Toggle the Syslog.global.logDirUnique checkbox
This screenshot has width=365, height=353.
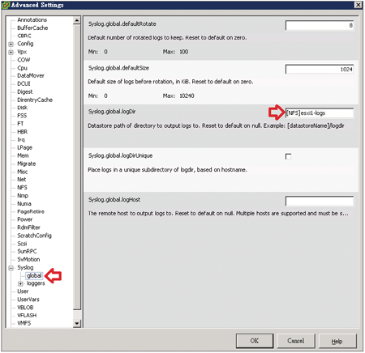pyautogui.click(x=288, y=156)
